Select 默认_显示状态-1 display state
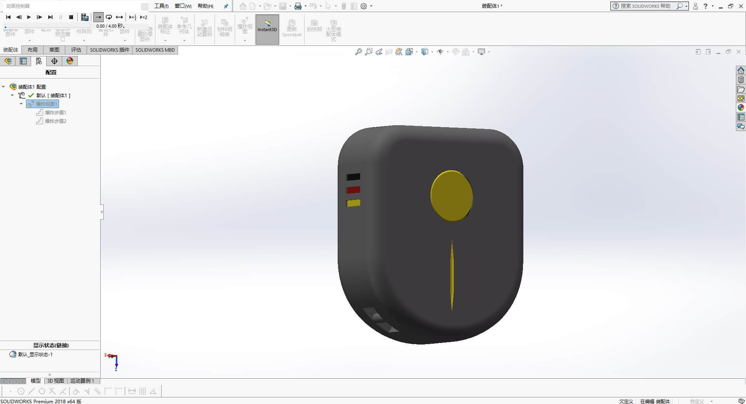This screenshot has height=404, width=746. pyautogui.click(x=31, y=354)
